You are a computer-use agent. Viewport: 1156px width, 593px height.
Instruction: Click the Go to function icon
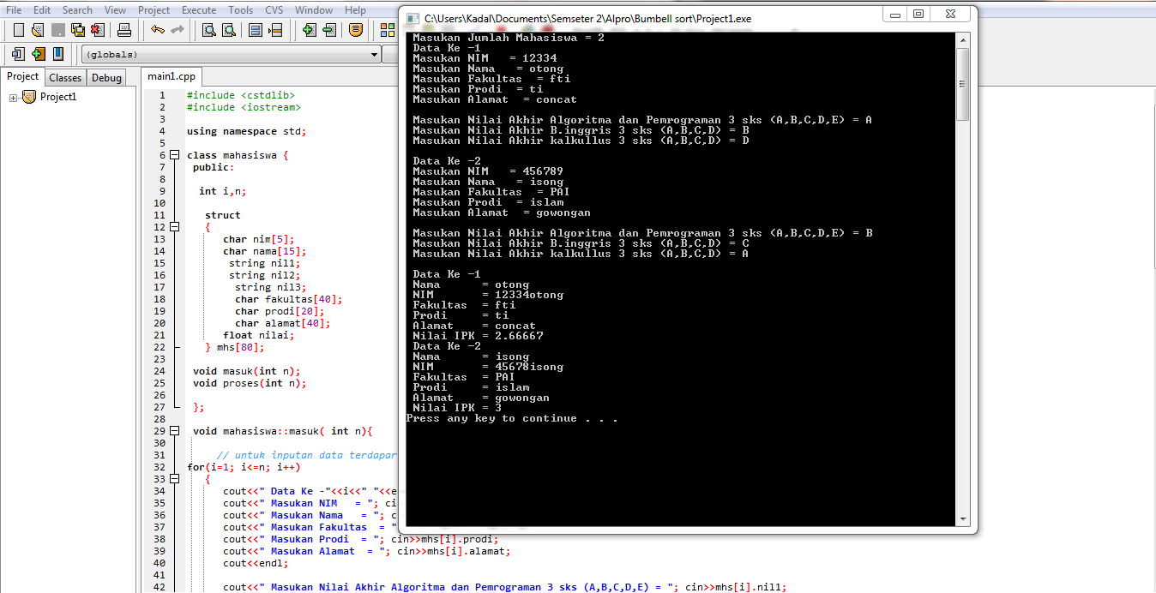(256, 30)
